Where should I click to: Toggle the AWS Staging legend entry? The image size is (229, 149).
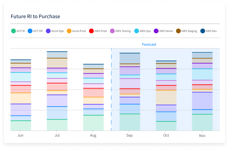tap(187, 31)
